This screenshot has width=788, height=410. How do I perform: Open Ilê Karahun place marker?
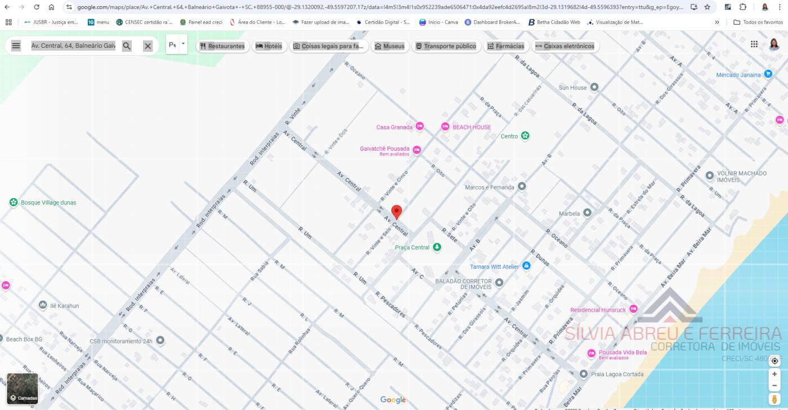tap(43, 305)
